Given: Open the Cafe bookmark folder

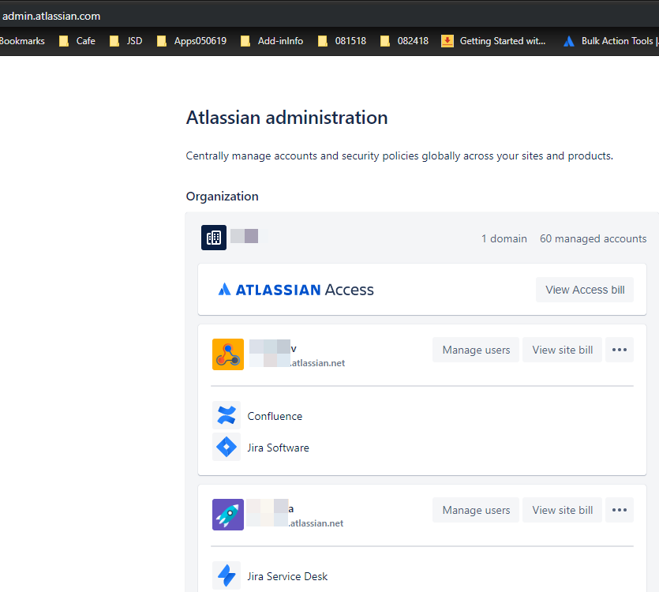Looking at the screenshot, I should 77,41.
